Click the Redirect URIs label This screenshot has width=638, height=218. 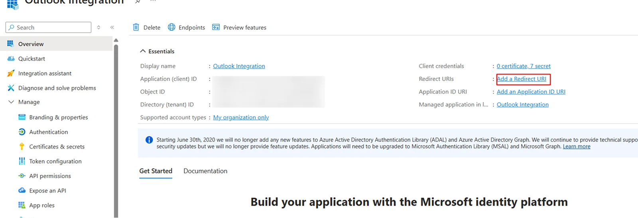pyautogui.click(x=436, y=79)
